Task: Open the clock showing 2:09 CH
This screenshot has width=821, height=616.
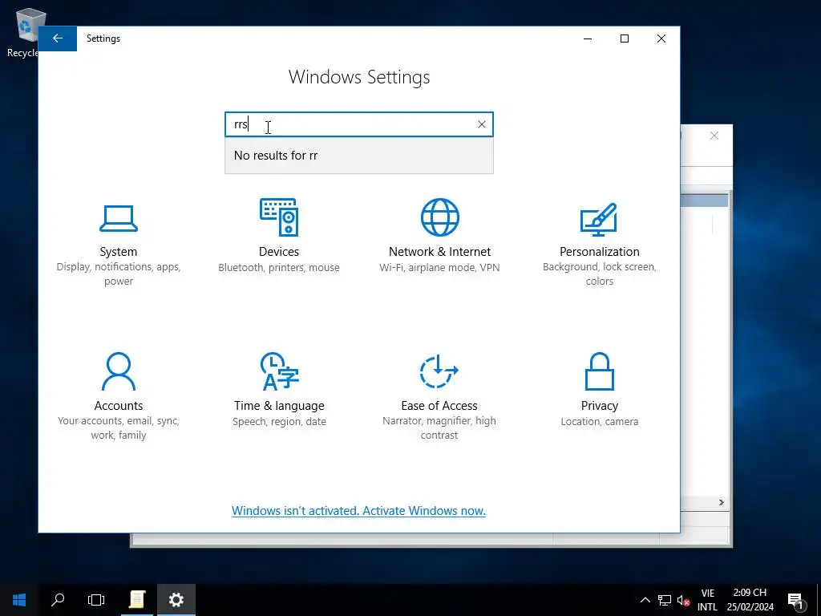Action: pyautogui.click(x=750, y=600)
